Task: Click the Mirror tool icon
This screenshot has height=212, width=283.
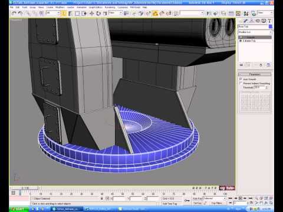Action: (209, 14)
